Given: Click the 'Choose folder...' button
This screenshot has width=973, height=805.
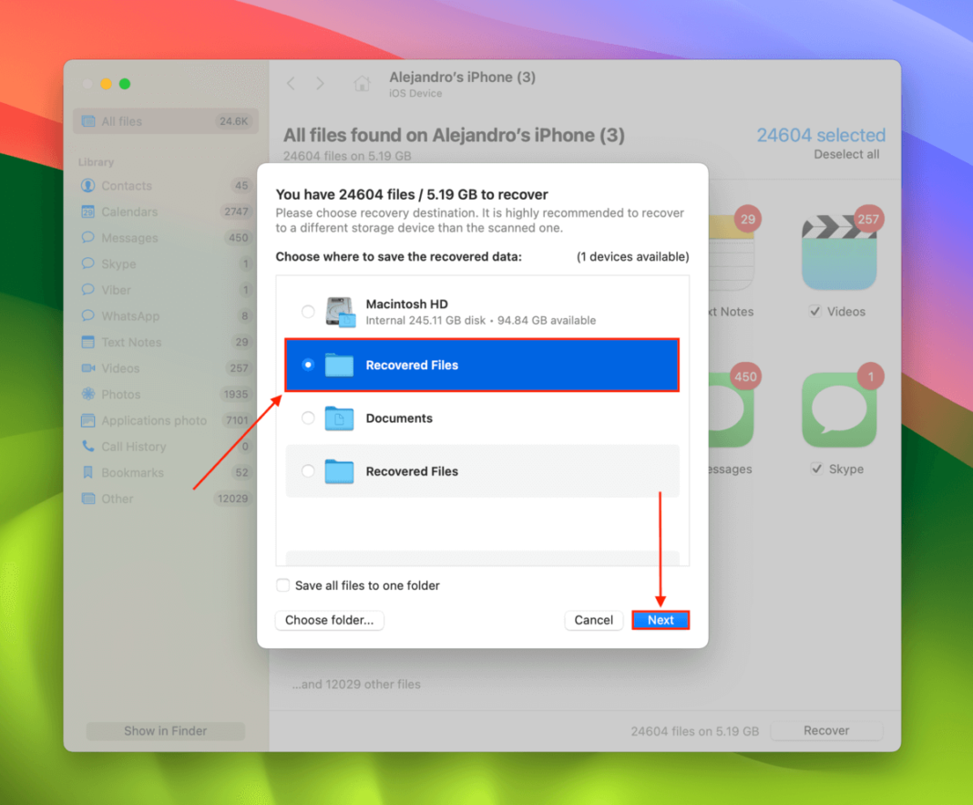Looking at the screenshot, I should click(329, 620).
